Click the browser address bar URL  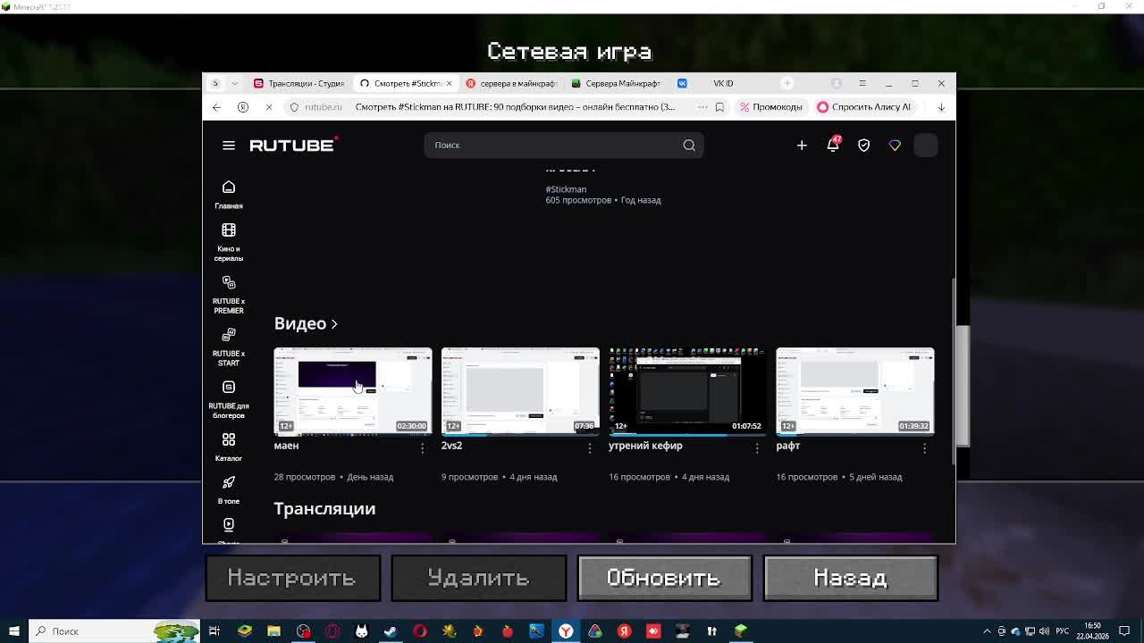(323, 107)
